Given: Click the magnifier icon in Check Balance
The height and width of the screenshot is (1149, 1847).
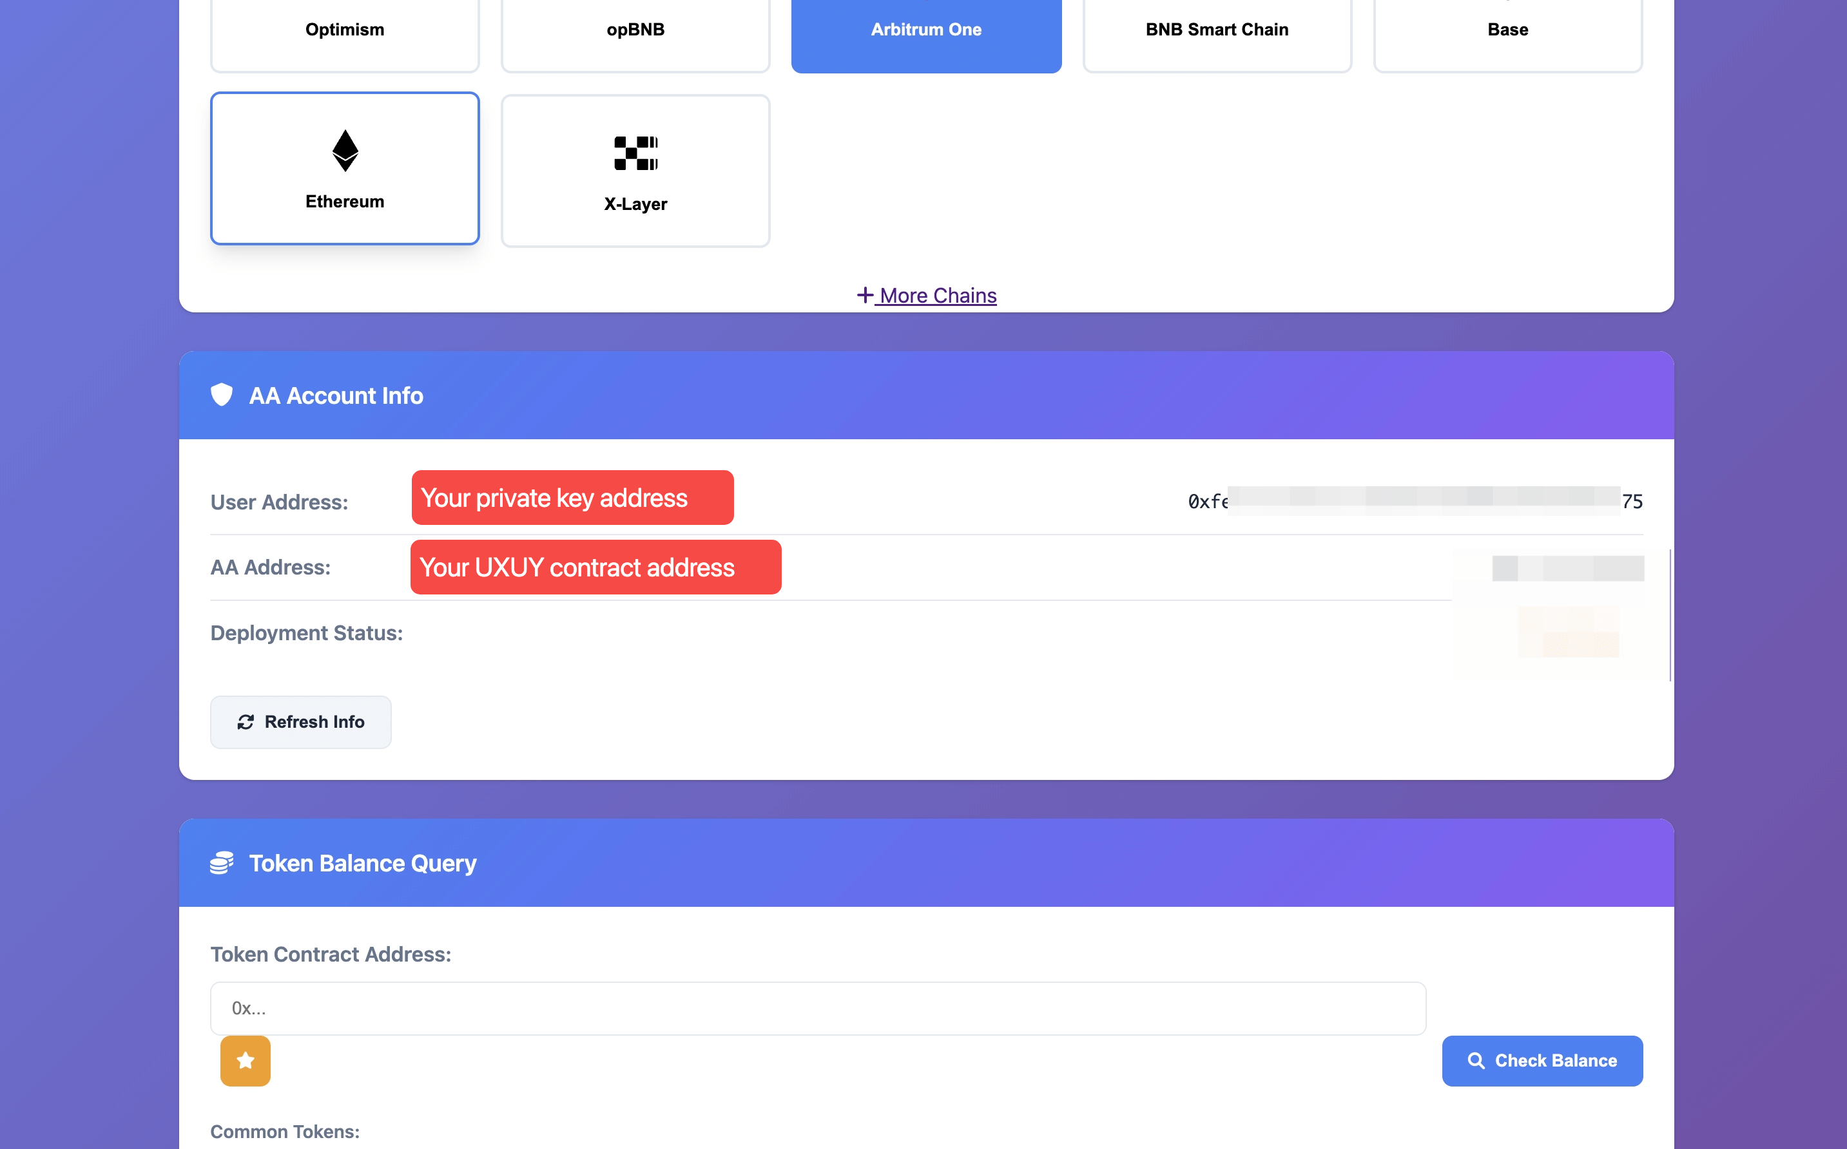Looking at the screenshot, I should pos(1476,1061).
